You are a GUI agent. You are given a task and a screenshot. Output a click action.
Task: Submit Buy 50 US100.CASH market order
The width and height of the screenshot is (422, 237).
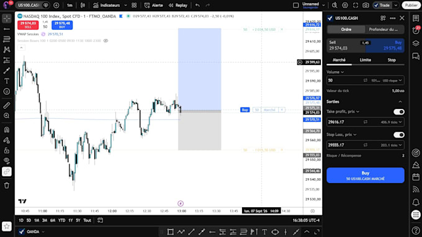[365, 175]
